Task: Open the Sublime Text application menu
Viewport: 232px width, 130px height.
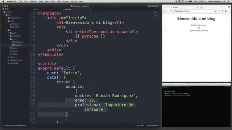Action: 12,1
